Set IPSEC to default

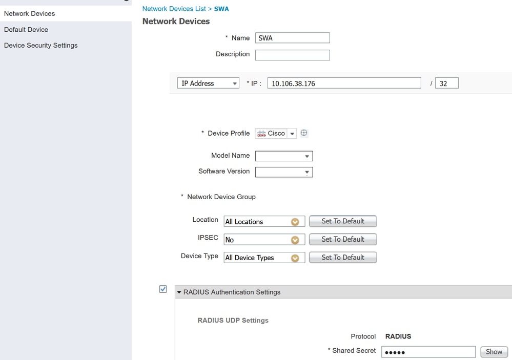(343, 239)
